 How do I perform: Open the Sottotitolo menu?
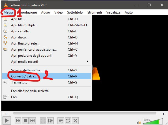75,12
